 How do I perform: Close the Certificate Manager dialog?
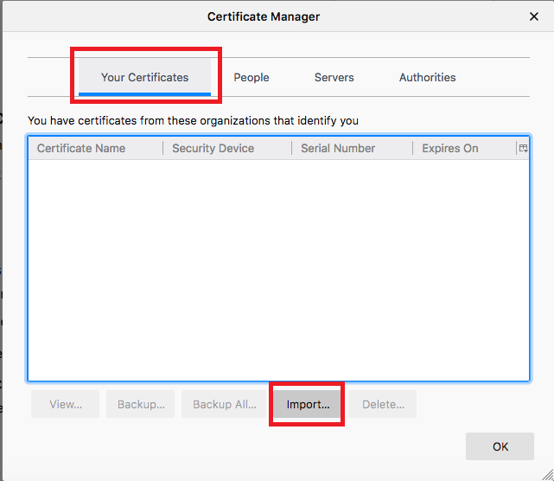pyautogui.click(x=533, y=16)
